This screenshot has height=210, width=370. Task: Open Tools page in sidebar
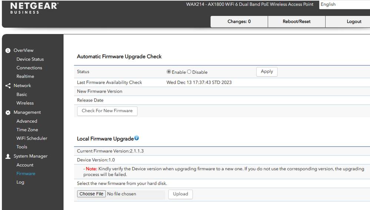point(22,147)
